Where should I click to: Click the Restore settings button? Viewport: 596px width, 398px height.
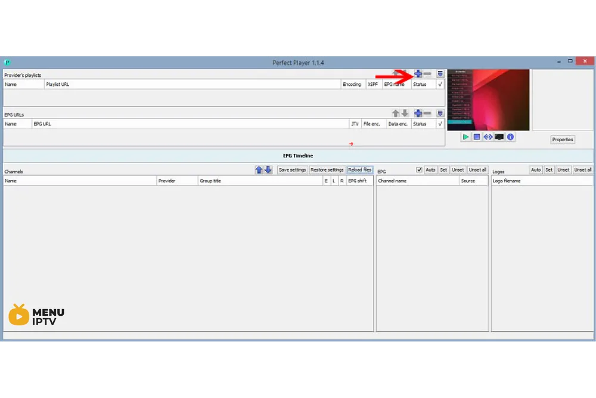point(327,170)
